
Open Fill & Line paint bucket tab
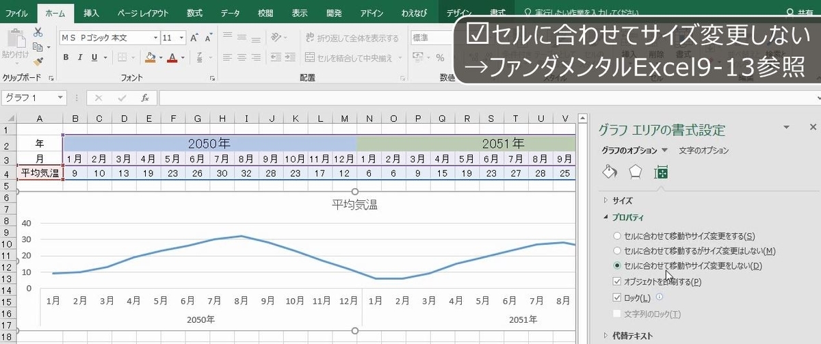pyautogui.click(x=610, y=172)
